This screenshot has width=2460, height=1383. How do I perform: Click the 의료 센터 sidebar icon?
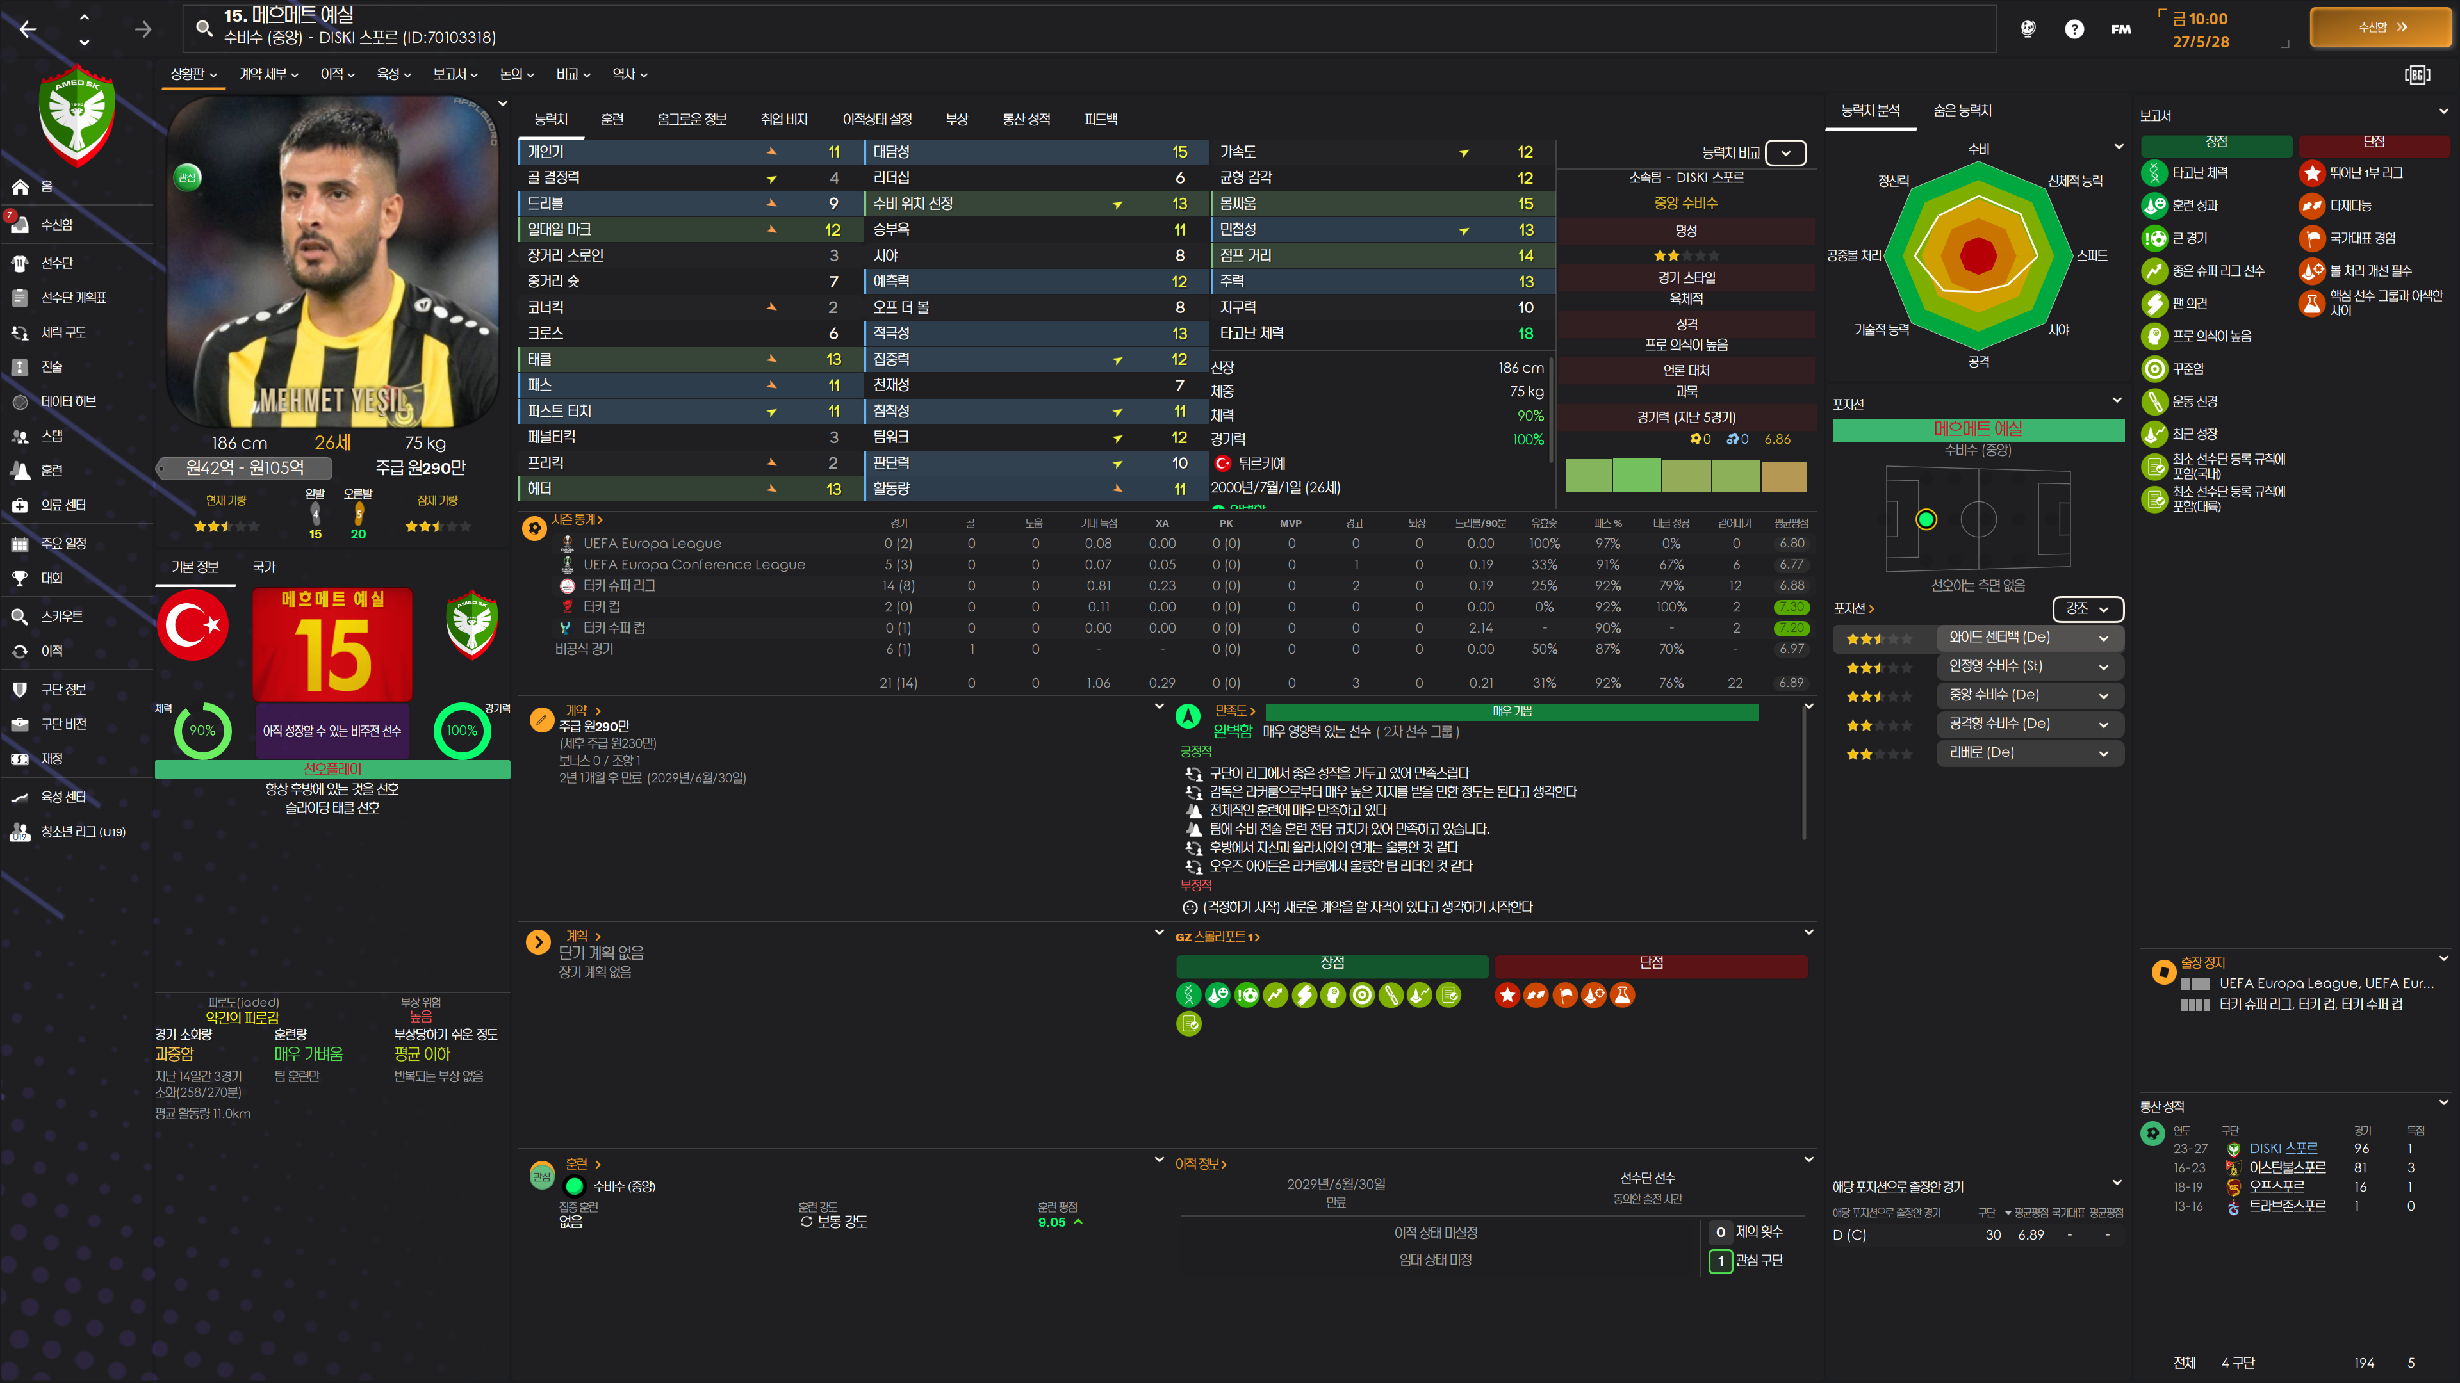pos(19,505)
